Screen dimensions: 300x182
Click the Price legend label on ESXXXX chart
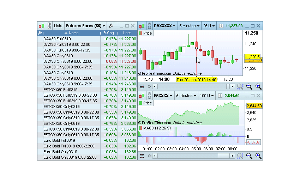click(145, 103)
